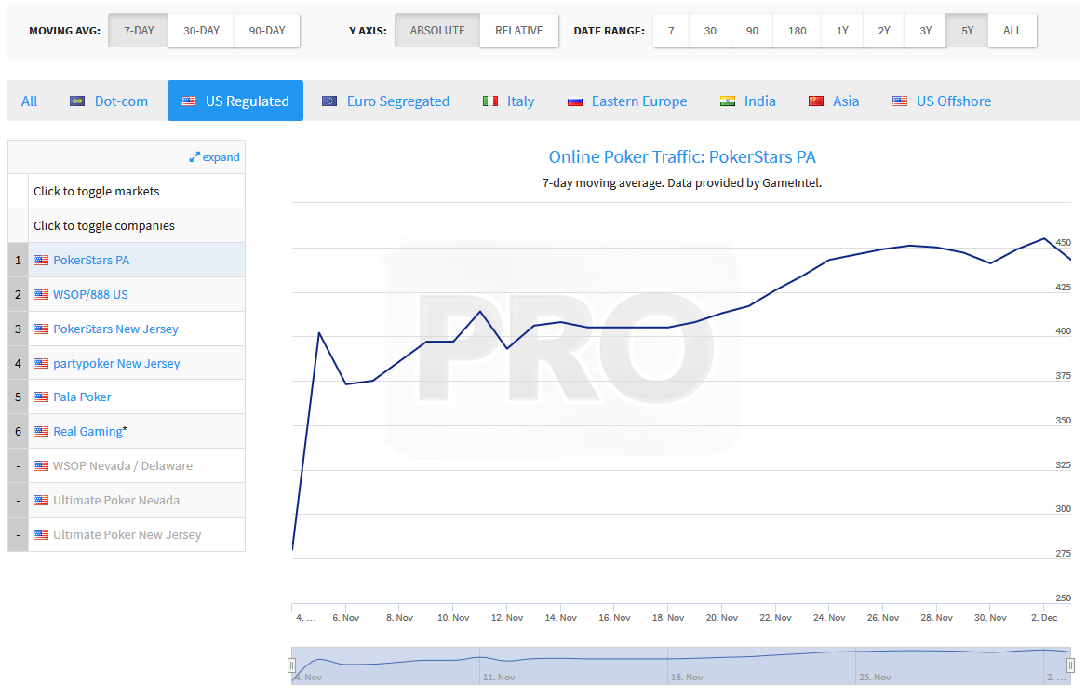Select the WSOP Nevada / Delaware entry
Screen dimensions: 1086x699
(123, 466)
